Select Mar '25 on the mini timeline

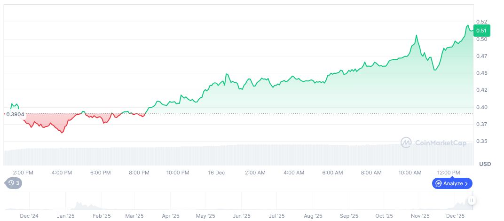click(135, 216)
